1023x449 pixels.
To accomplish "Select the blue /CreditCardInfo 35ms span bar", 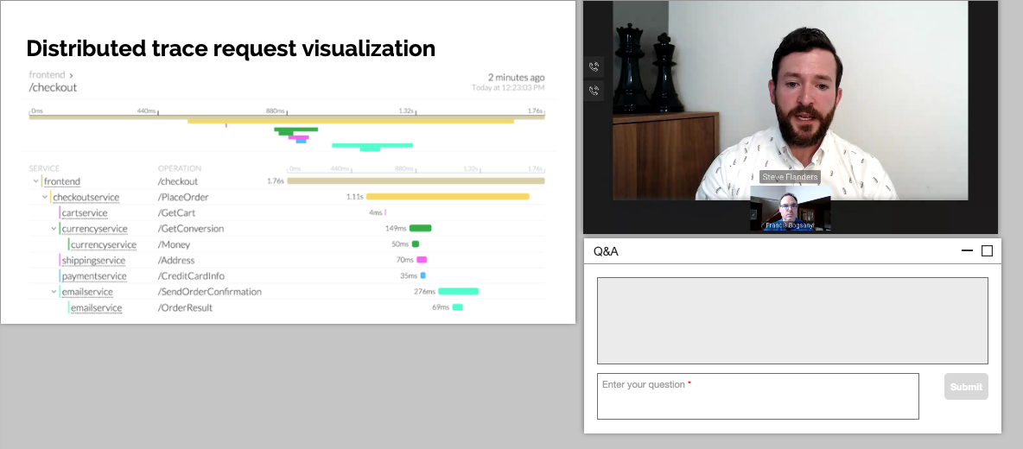I will (x=423, y=275).
